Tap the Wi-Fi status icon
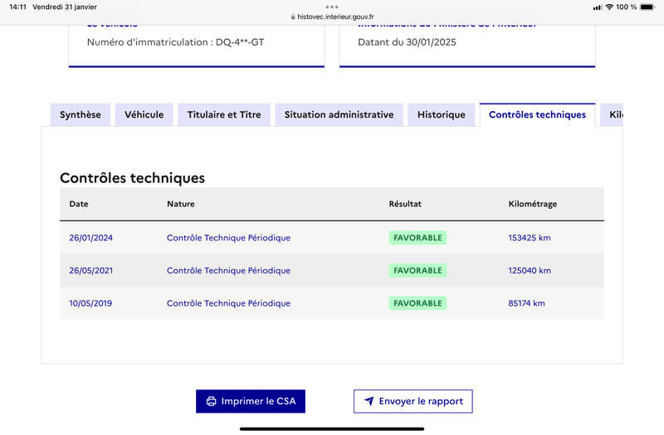This screenshot has height=435, width=664. 609,7
